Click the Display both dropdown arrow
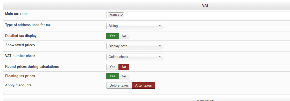The width and height of the screenshot is (290, 101). (160, 46)
